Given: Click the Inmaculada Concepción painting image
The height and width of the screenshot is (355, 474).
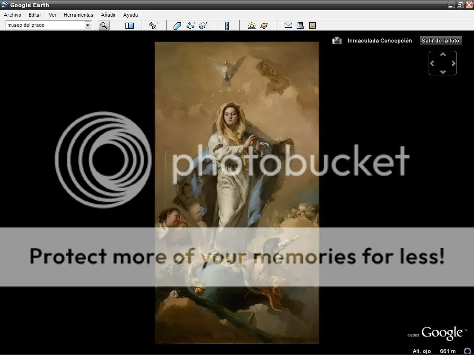Looking at the screenshot, I should 237,193.
